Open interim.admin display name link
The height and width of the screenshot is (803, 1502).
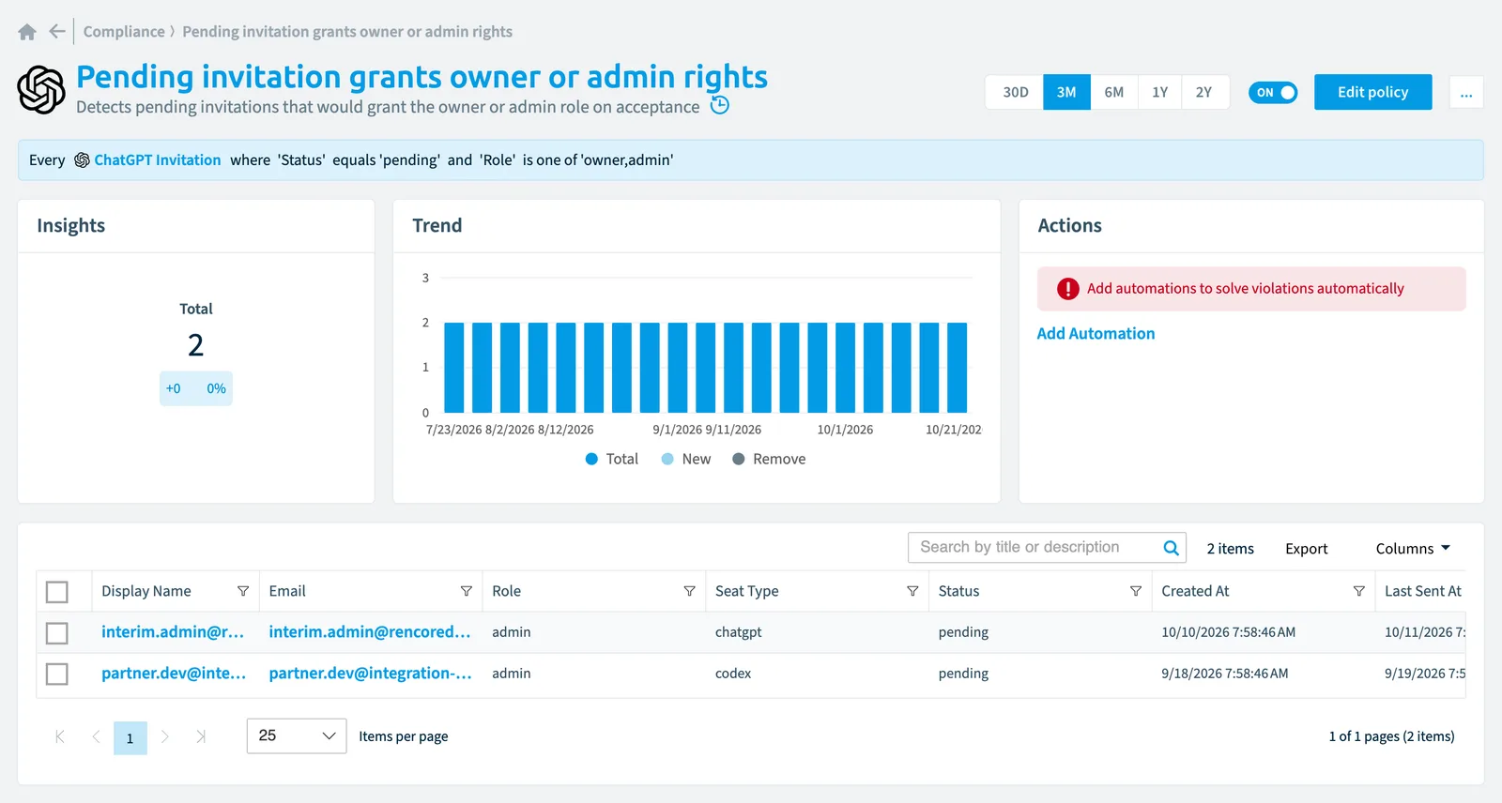point(173,632)
